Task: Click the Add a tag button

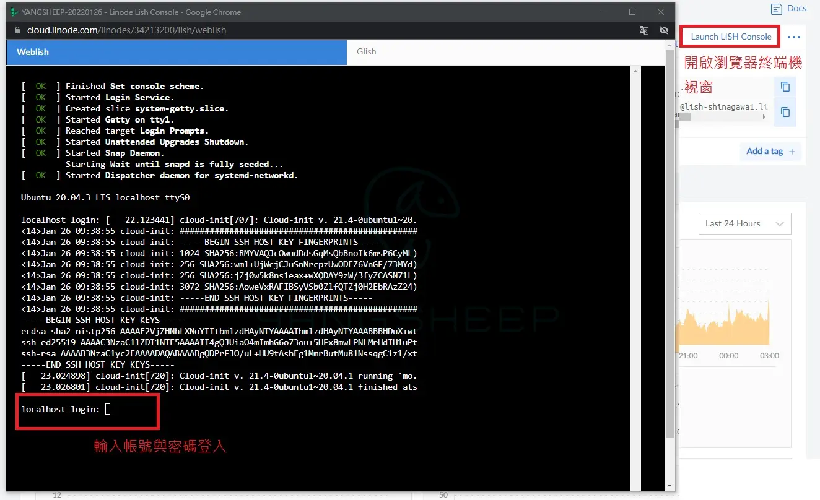Action: coord(770,151)
